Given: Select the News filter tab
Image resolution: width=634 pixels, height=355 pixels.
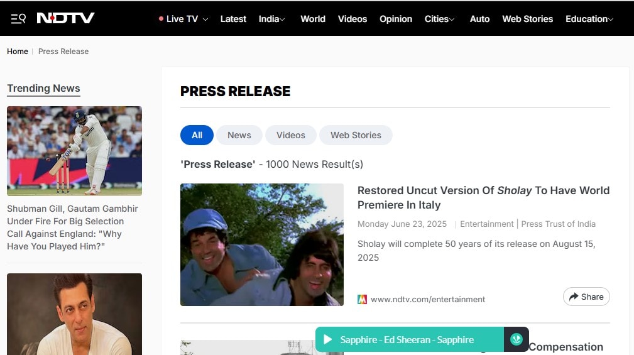Looking at the screenshot, I should pyautogui.click(x=239, y=135).
